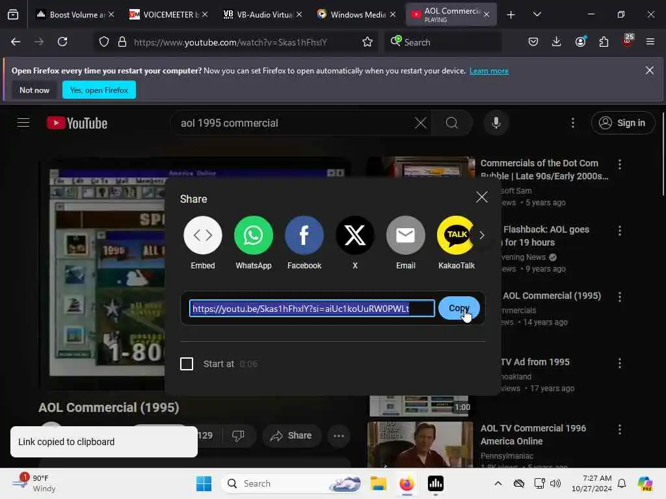The height and width of the screenshot is (499, 666).
Task: Sign in to YouTube
Action: pyautogui.click(x=622, y=123)
